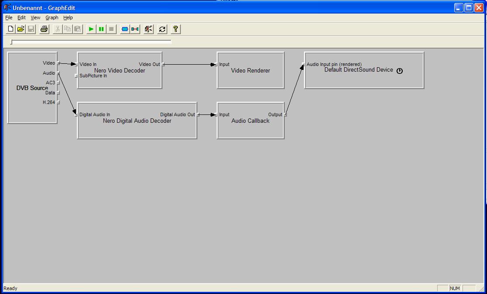This screenshot has width=487, height=294.
Task: Click the New graph icon
Action: [11, 29]
